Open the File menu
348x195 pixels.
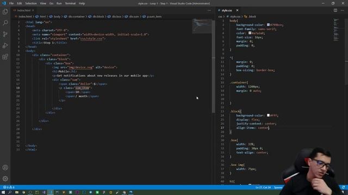coord(11,3)
